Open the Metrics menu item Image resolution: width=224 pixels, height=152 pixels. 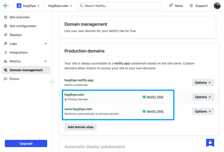15,61
